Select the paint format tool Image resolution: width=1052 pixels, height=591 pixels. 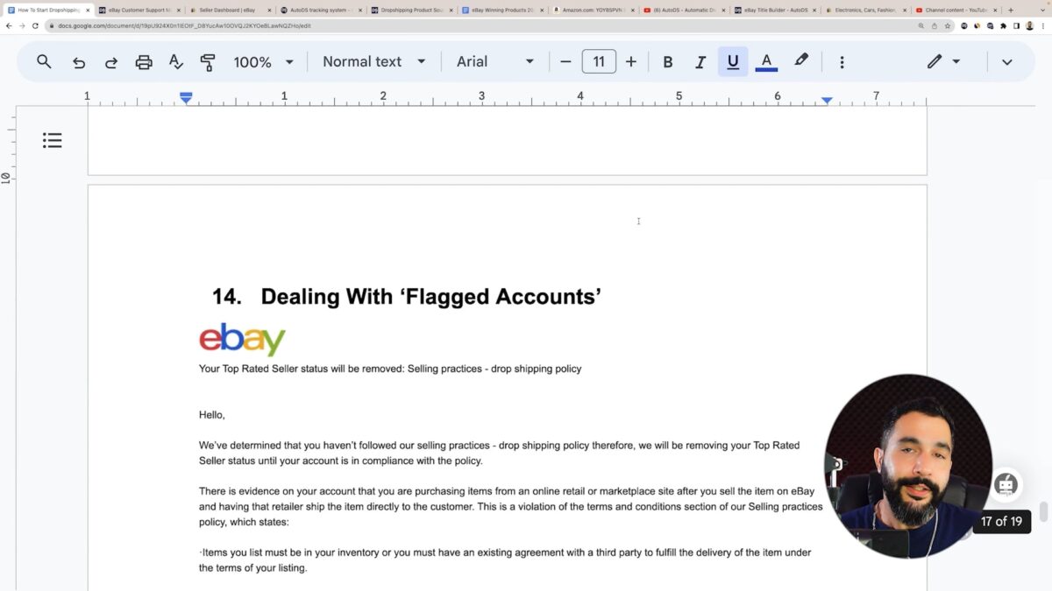point(208,62)
